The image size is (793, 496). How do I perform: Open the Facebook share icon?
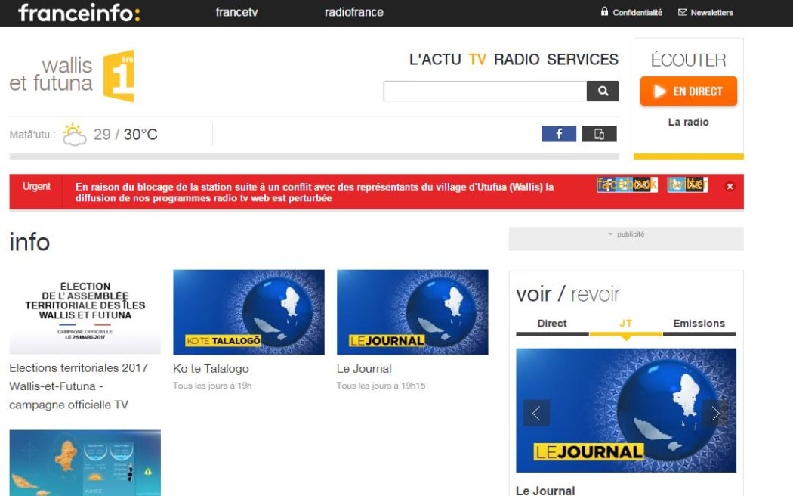click(x=558, y=134)
